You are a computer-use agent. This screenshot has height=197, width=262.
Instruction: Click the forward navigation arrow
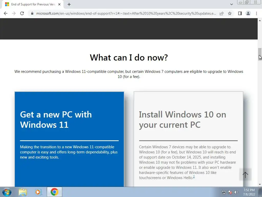pos(14,13)
